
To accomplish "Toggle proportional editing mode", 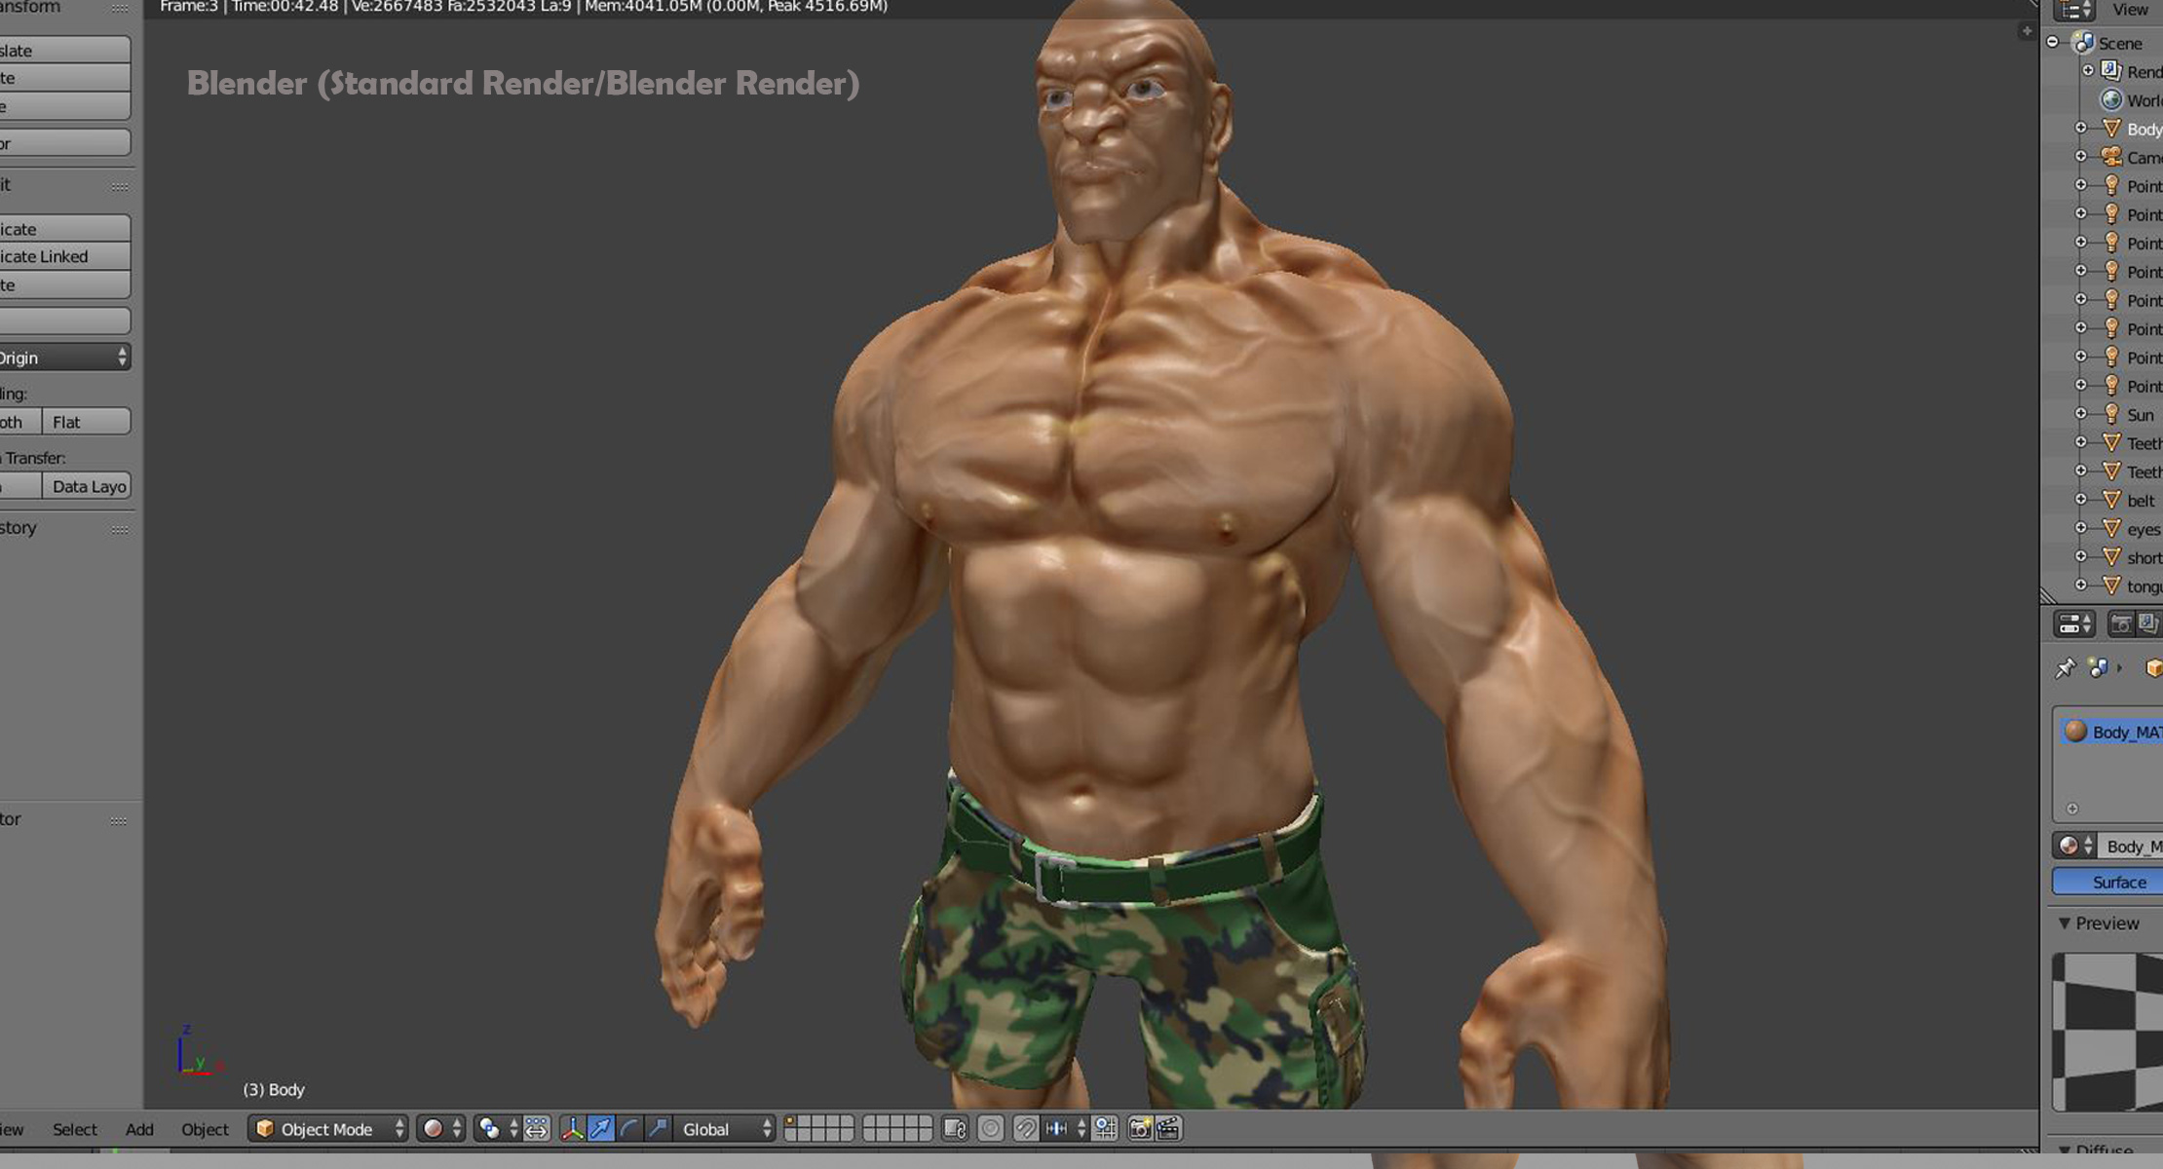I will [x=990, y=1129].
